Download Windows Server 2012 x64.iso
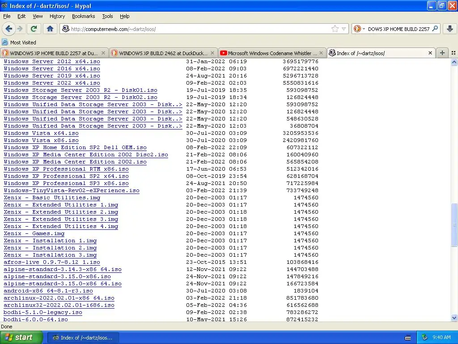 pyautogui.click(x=52, y=61)
